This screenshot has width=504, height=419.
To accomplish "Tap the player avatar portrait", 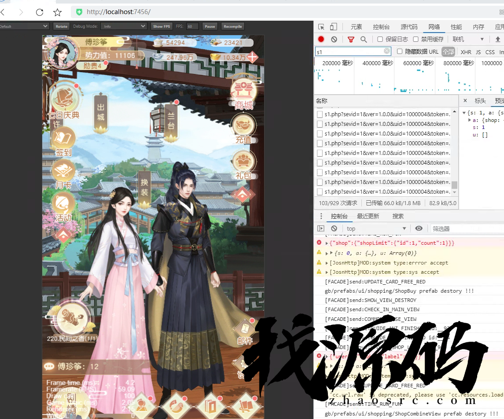I will [61, 52].
